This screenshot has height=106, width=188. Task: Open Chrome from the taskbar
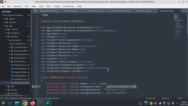(25, 103)
